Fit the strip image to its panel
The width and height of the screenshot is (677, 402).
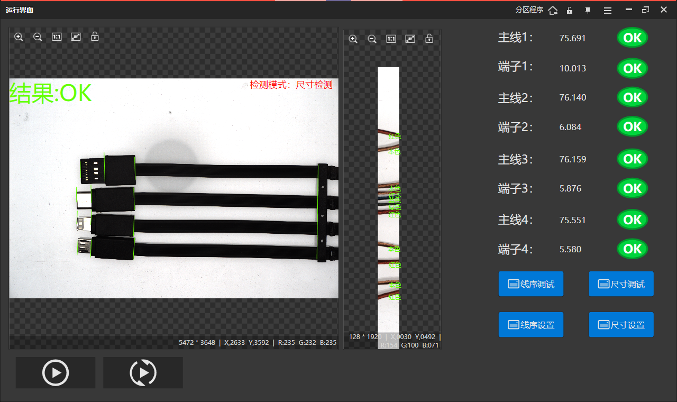tap(410, 39)
